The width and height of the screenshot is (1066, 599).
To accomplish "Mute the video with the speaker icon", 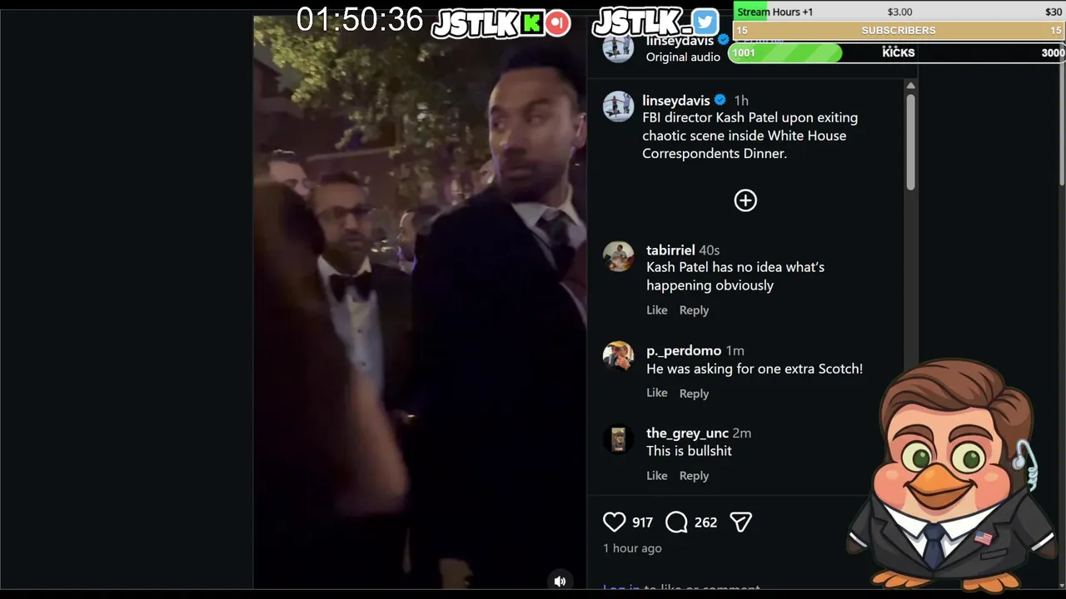I will (x=560, y=581).
